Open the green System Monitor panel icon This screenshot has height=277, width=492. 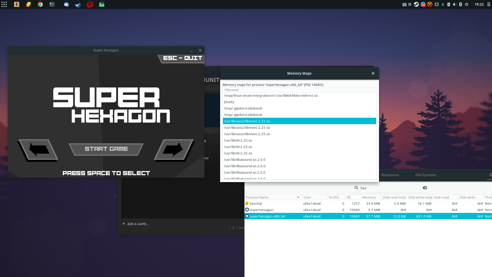(102, 4)
